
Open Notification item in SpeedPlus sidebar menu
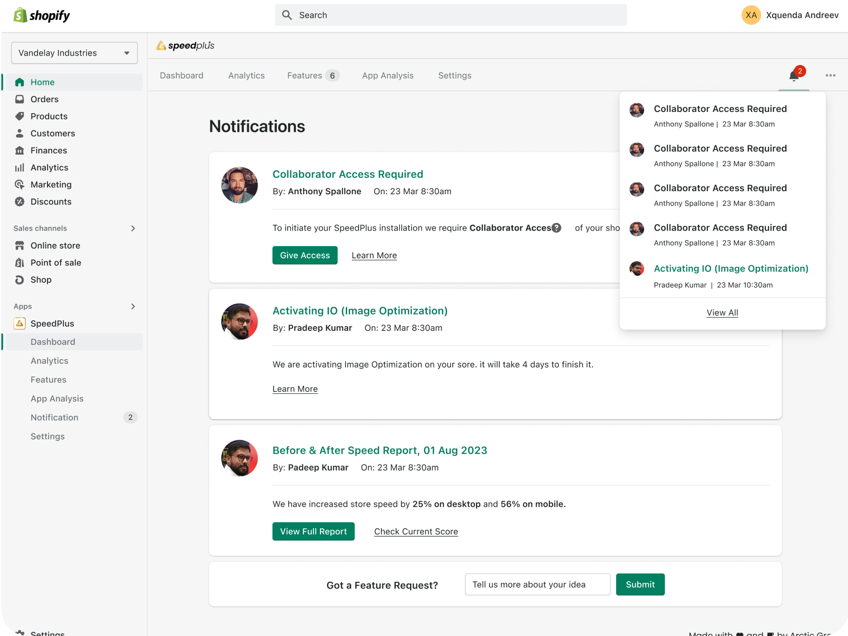[x=55, y=418]
